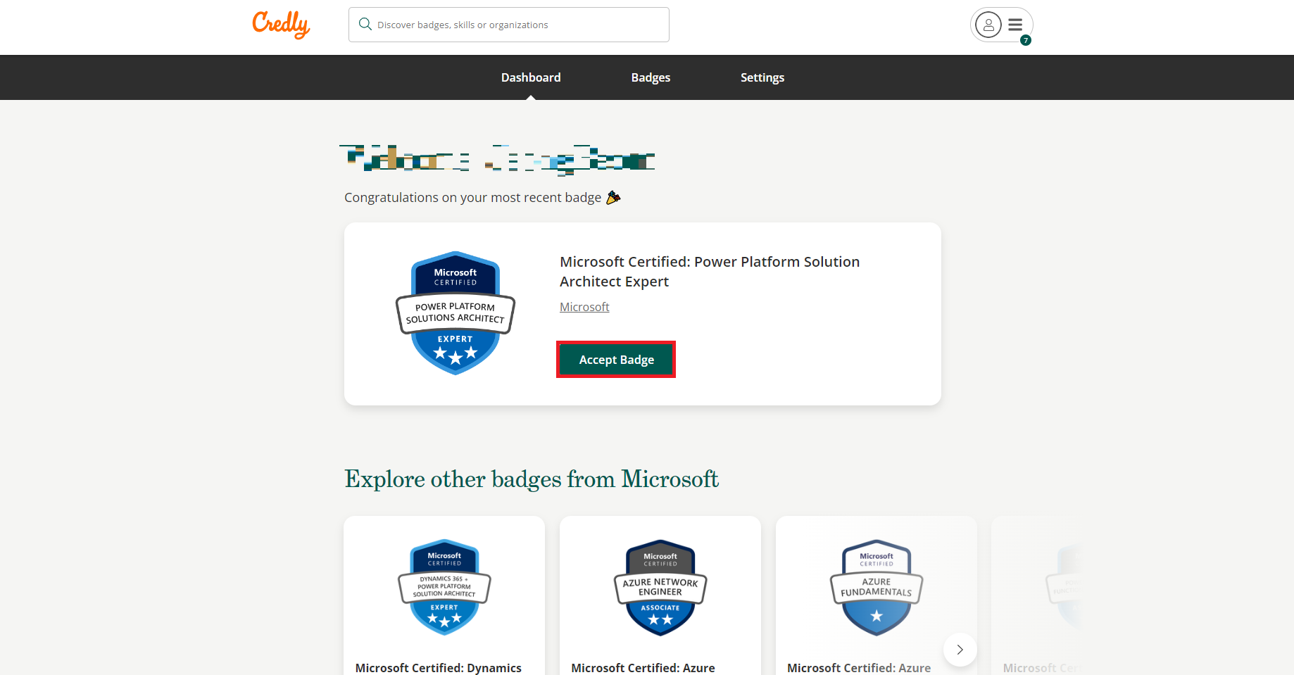Click the Azure Fundamentals card title text

click(x=859, y=668)
